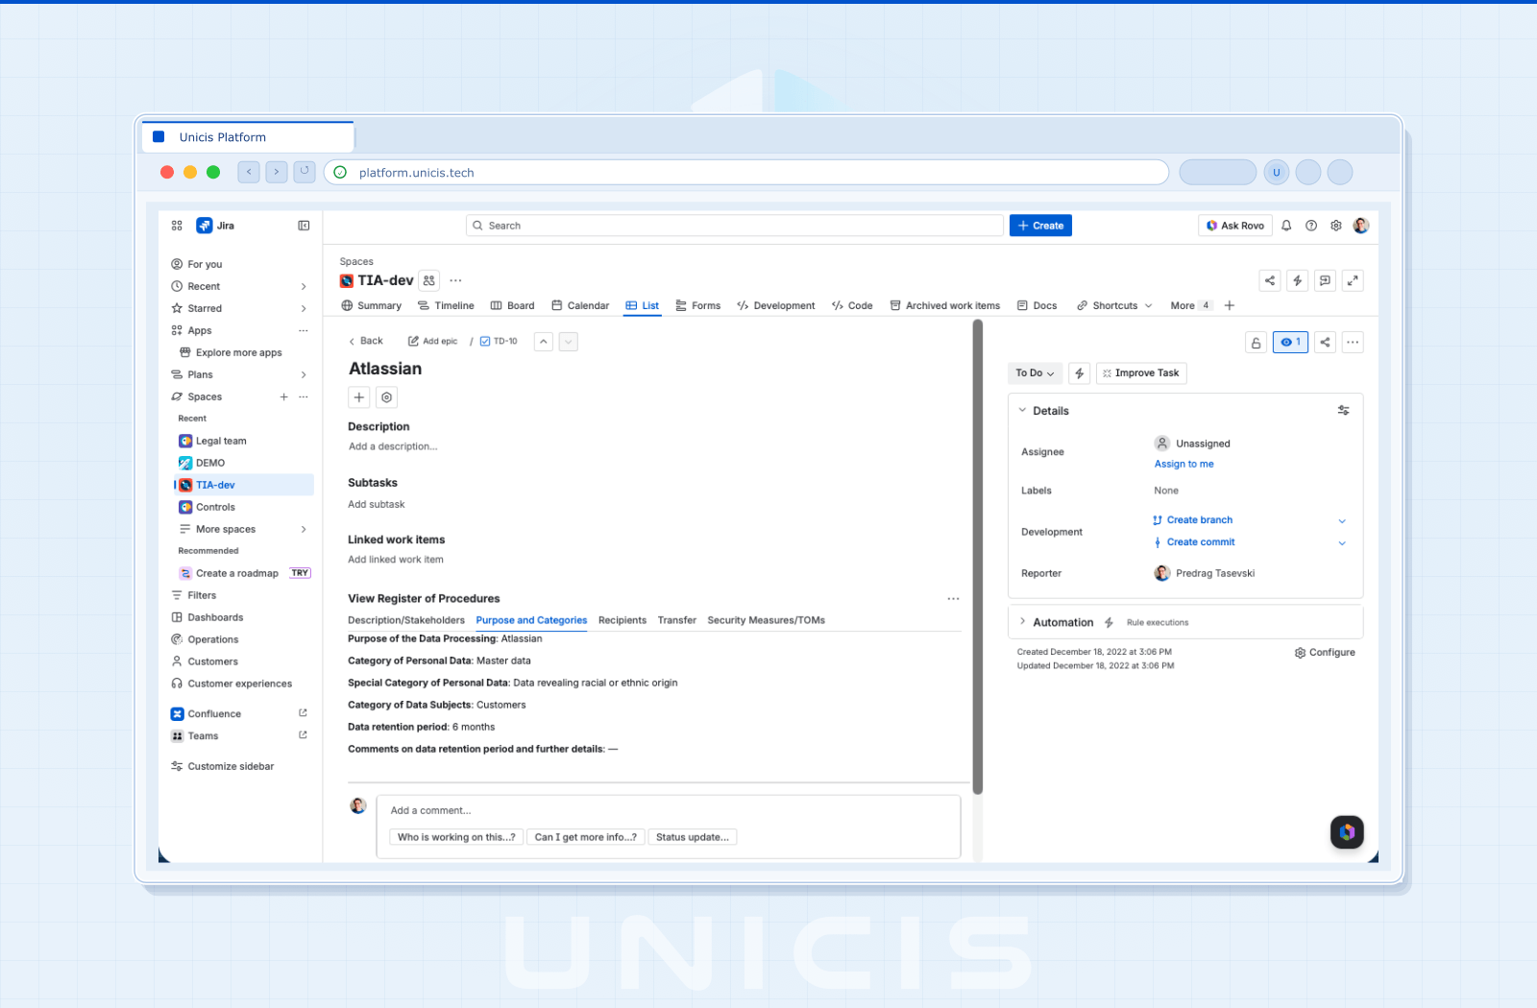Open the Calendar tab
This screenshot has width=1537, height=1008.
[x=580, y=305]
